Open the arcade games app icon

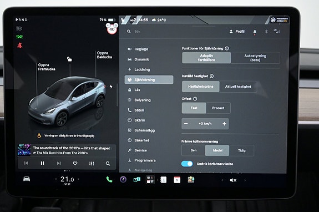(x=191, y=180)
